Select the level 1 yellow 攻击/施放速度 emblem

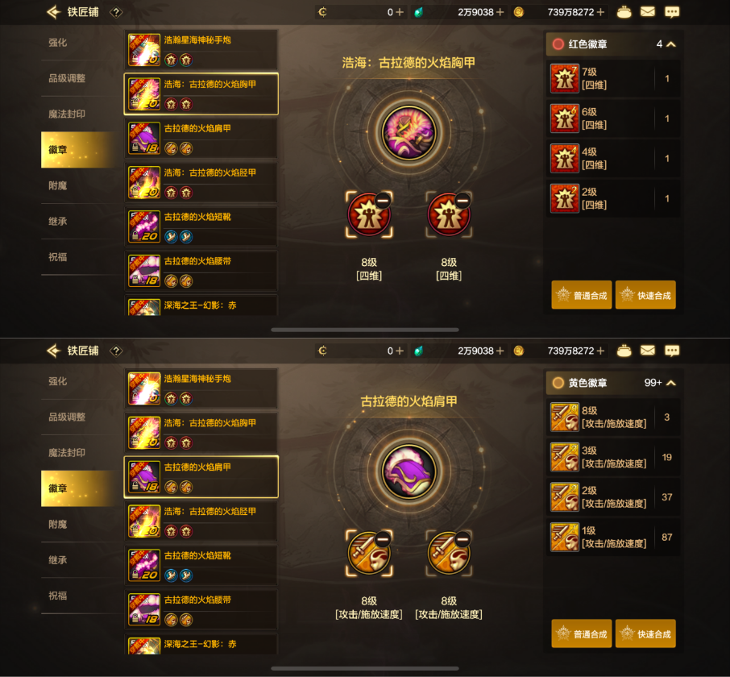click(612, 538)
